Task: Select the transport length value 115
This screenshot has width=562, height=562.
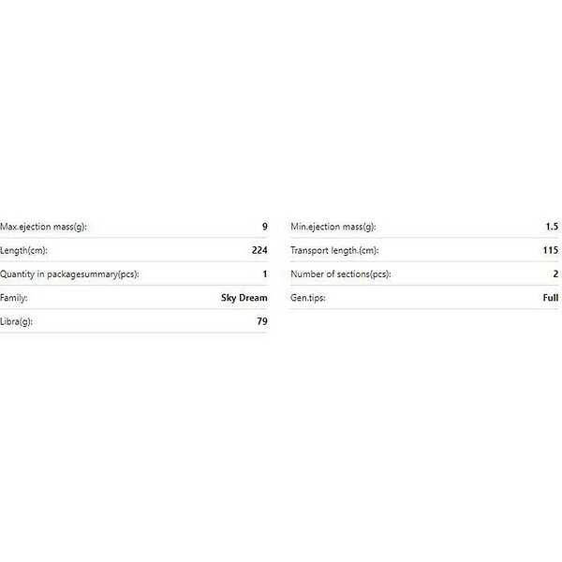Action: (550, 250)
